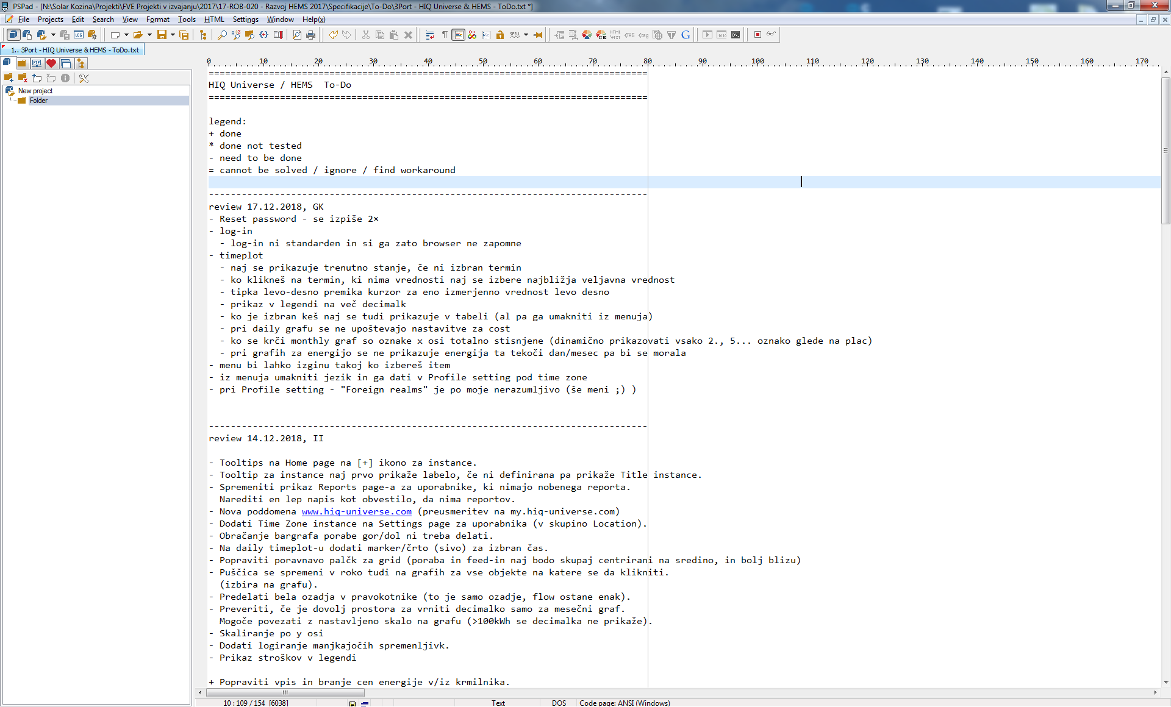This screenshot has width=1171, height=707.
Task: Click the Save file toolbar icon
Action: click(162, 35)
